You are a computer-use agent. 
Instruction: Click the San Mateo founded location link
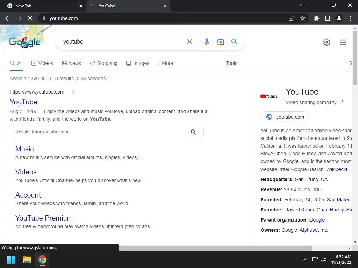(339, 200)
